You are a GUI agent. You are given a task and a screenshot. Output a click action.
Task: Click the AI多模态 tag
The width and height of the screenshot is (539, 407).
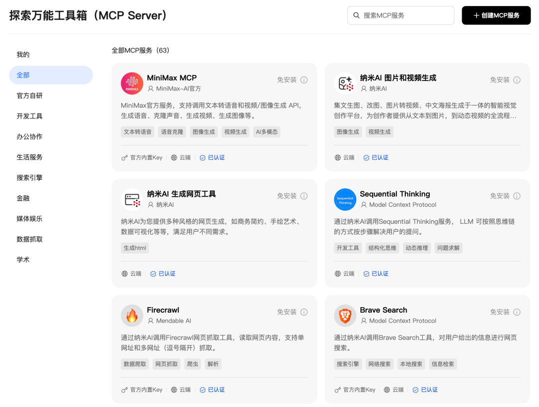click(x=267, y=132)
